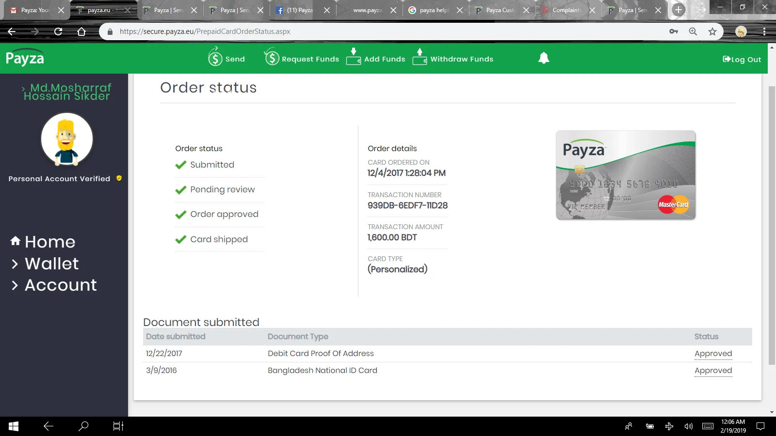Click the browser zoom magnifier icon
The height and width of the screenshot is (436, 776).
pos(693,31)
